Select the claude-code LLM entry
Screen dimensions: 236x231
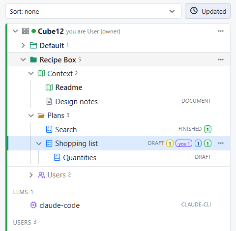119,205
